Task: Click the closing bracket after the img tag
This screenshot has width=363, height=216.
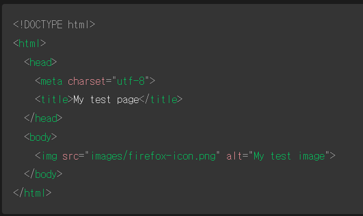Action: (333, 156)
